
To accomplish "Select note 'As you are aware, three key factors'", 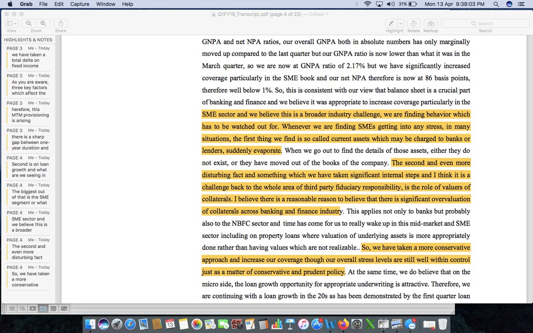I will (x=29, y=85).
